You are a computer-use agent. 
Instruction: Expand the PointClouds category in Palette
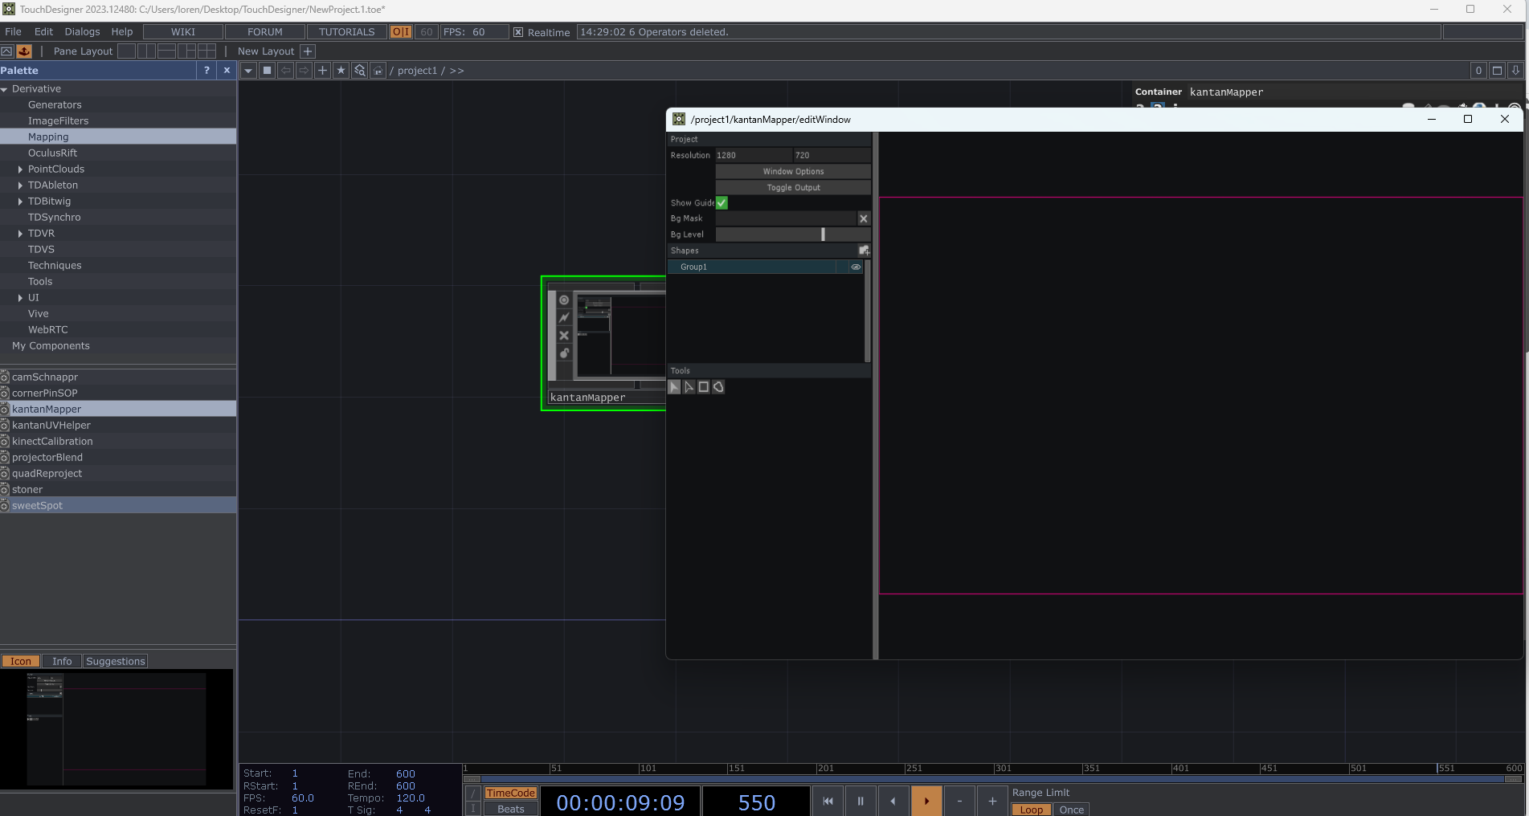[20, 169]
